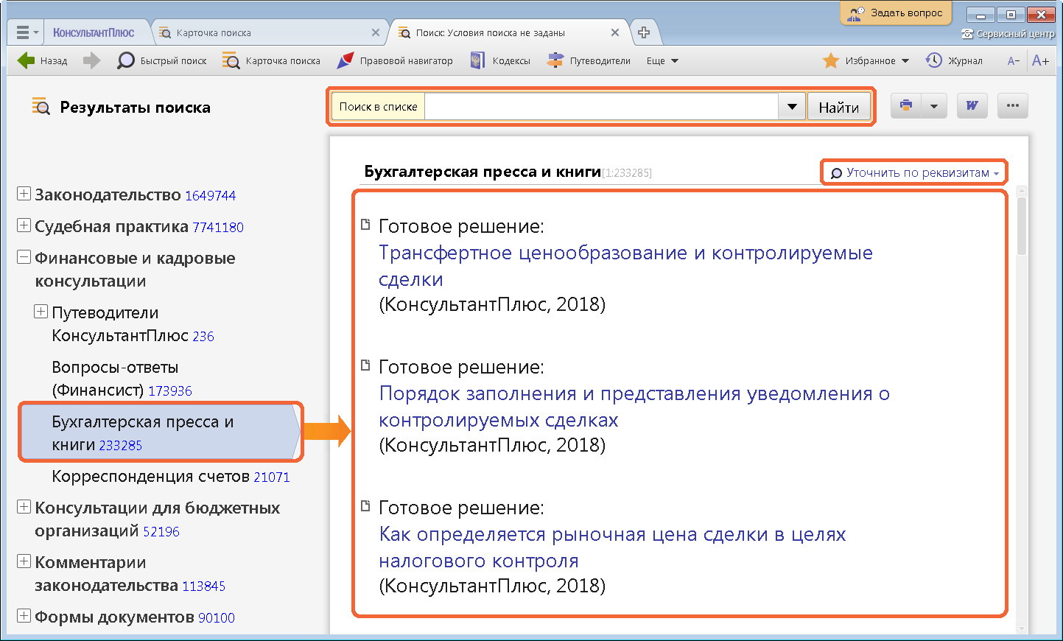This screenshot has height=641, width=1063.
Task: Expand Путеводители КонсультантПлюс node
Action: tap(41, 312)
